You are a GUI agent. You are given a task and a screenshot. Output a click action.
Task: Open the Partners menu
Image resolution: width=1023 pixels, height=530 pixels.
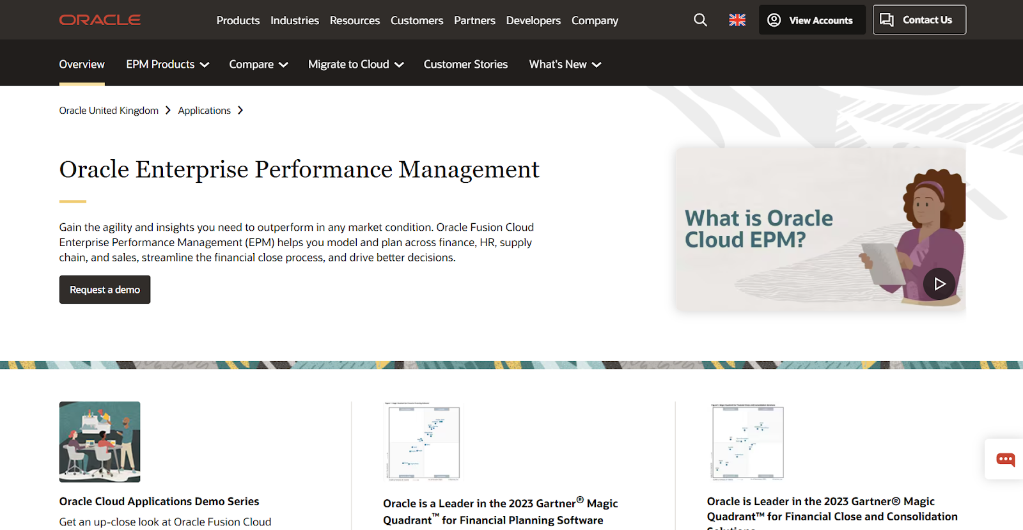coord(474,20)
